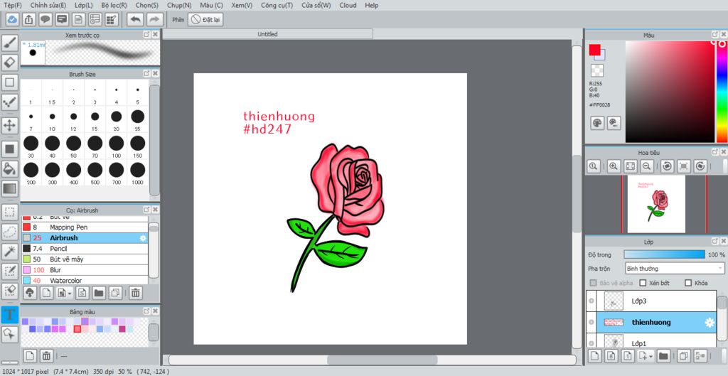Click the canvas horizontal scrollbar

coord(382,360)
